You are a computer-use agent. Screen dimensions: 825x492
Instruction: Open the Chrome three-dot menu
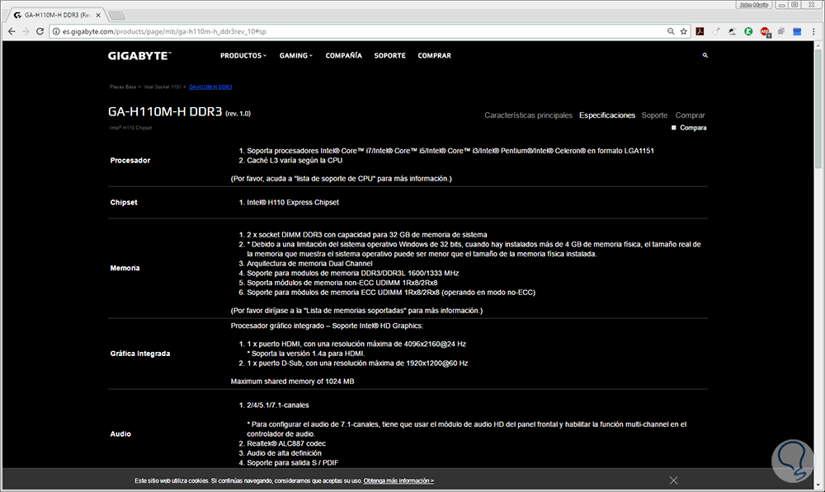[x=813, y=31]
